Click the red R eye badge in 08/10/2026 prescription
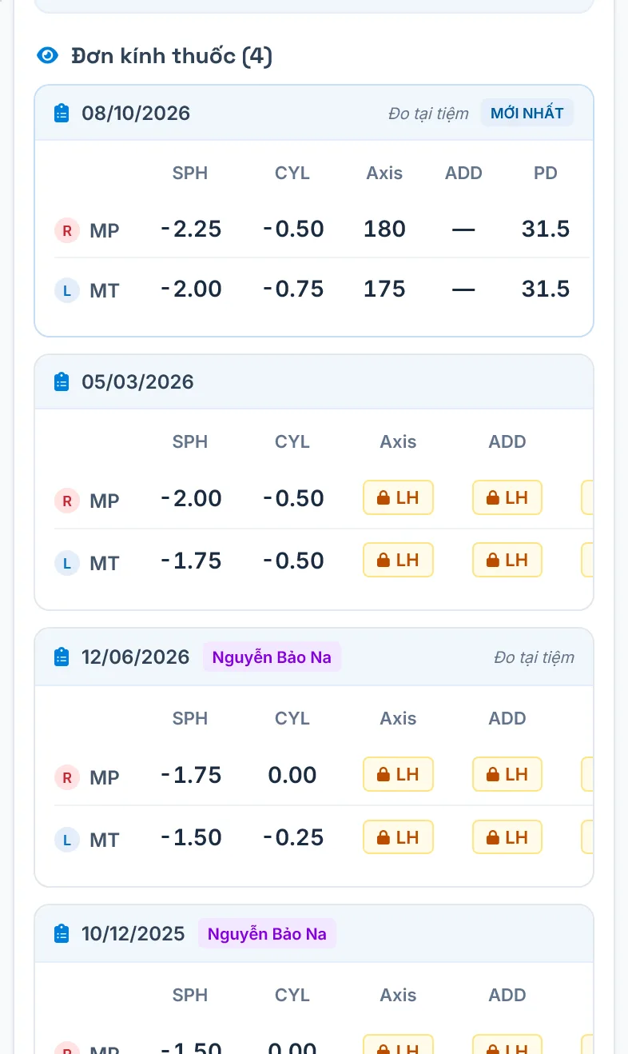This screenshot has height=1054, width=628. click(x=67, y=231)
